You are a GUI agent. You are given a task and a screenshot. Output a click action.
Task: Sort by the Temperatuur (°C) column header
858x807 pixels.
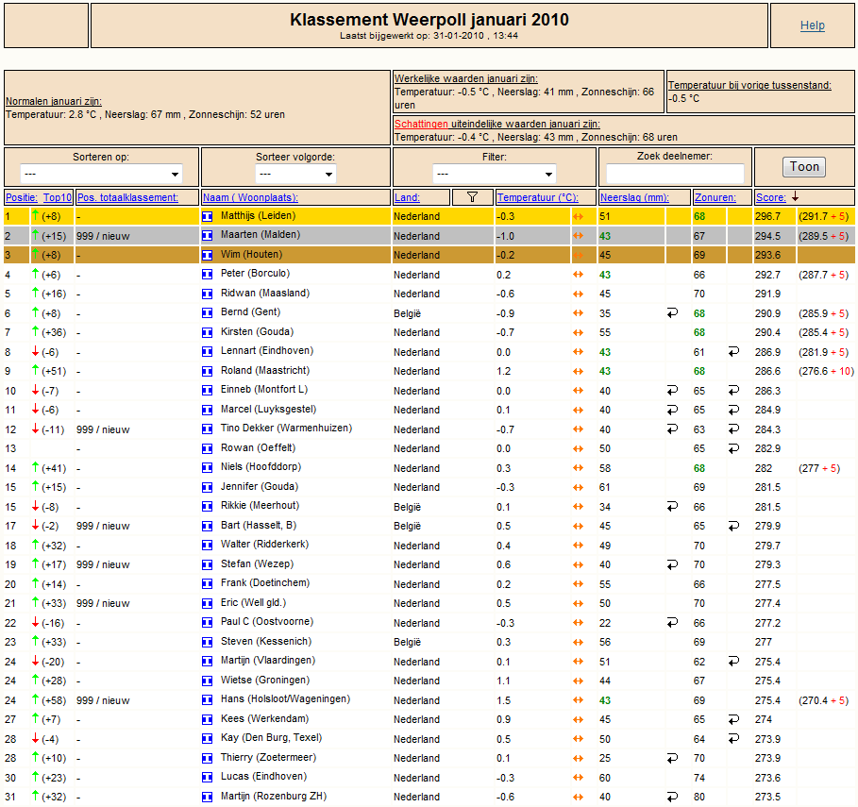tap(538, 197)
